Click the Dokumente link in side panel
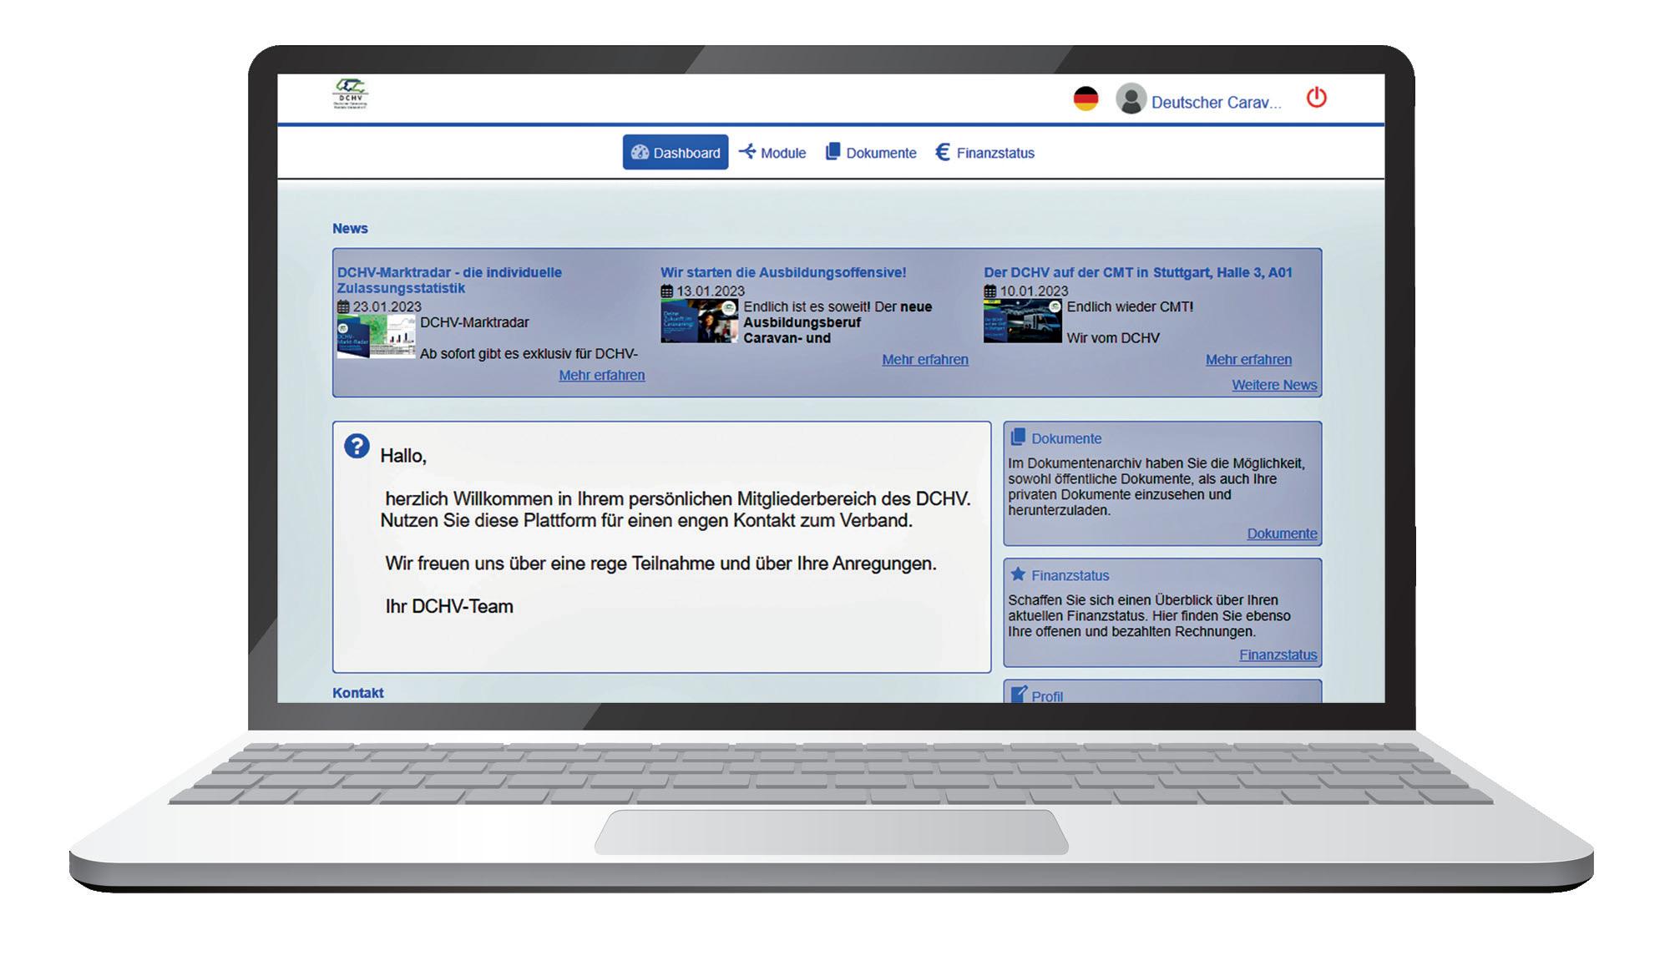This screenshot has width=1670, height=971. [1281, 534]
